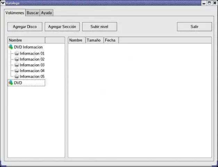This screenshot has height=167, width=218.
Task: Click the disc icon beside Informacion 01
Action: click(x=17, y=53)
